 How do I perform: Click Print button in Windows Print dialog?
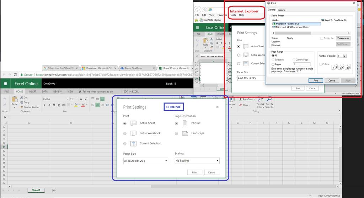[316, 81]
